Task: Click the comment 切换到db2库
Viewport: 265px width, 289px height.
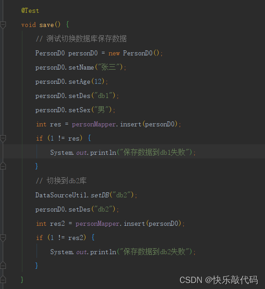Action: (61, 180)
